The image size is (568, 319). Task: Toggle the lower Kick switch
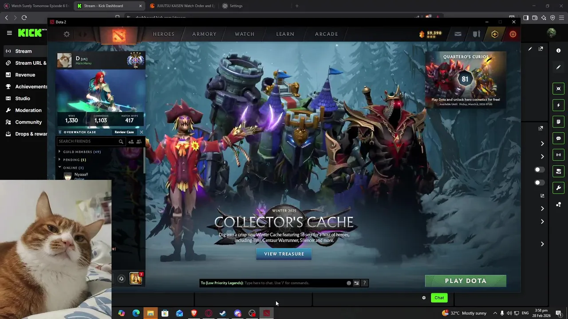pos(539,183)
